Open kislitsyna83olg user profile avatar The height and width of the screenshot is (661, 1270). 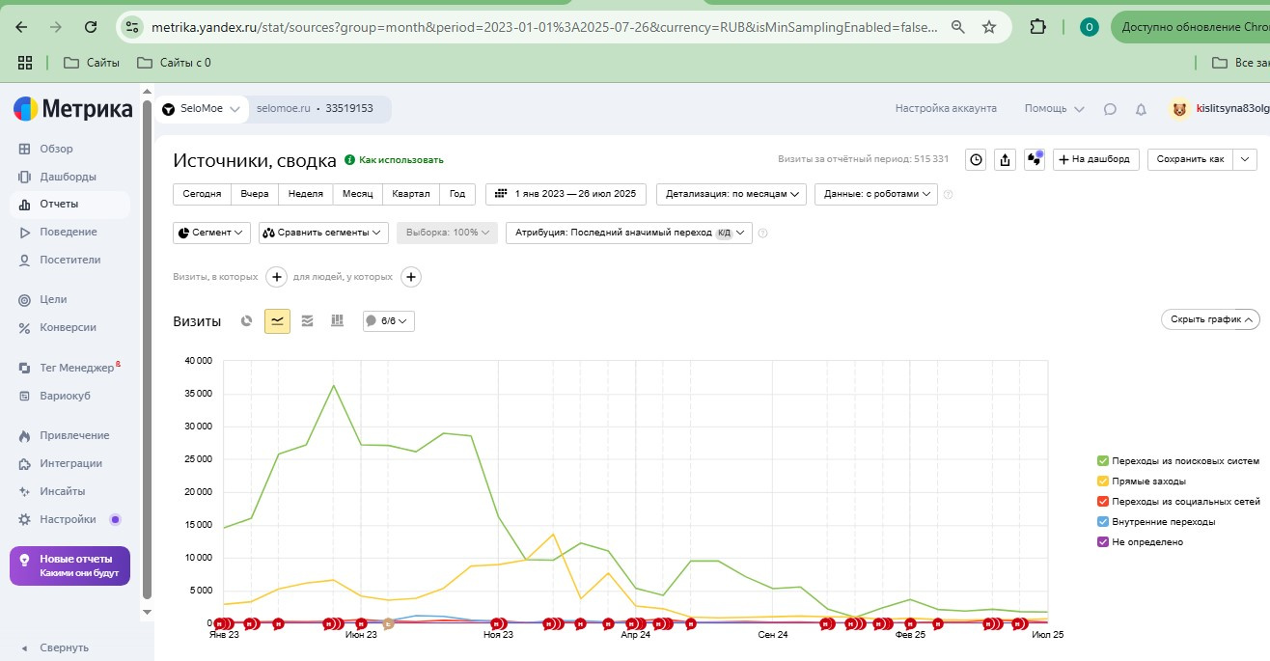[x=1180, y=109]
